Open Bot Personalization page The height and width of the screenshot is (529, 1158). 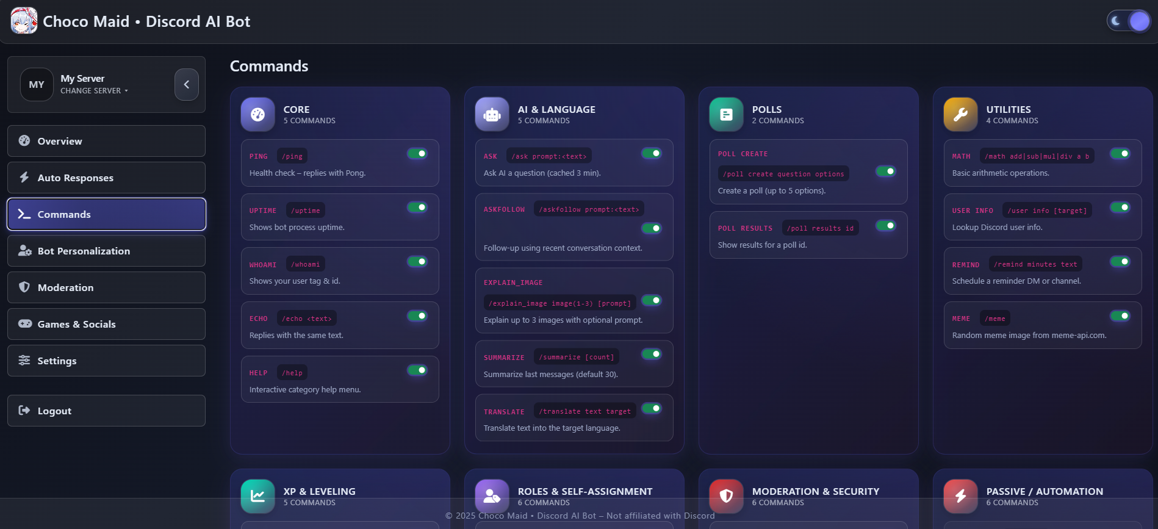[x=106, y=251]
